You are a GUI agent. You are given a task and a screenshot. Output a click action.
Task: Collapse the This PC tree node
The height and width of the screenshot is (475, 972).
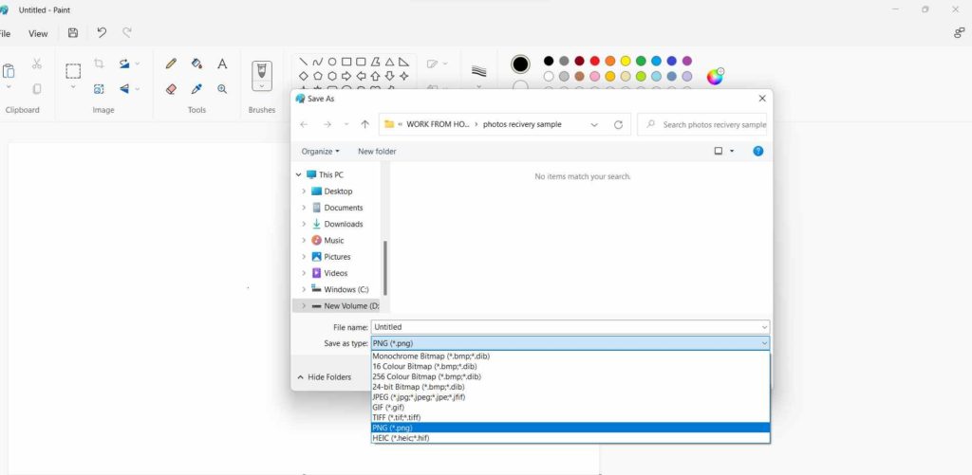click(x=299, y=175)
